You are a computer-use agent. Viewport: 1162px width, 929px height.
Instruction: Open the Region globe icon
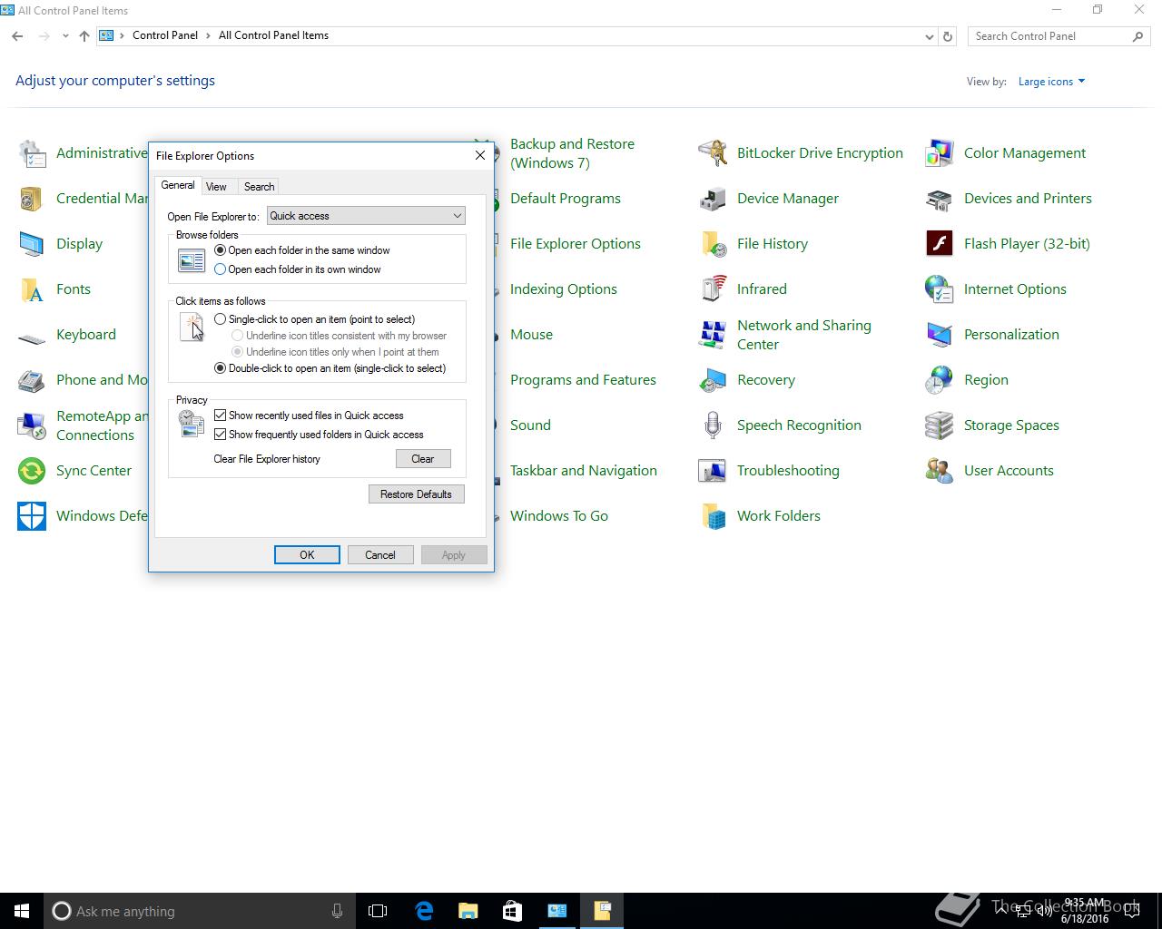coord(940,380)
